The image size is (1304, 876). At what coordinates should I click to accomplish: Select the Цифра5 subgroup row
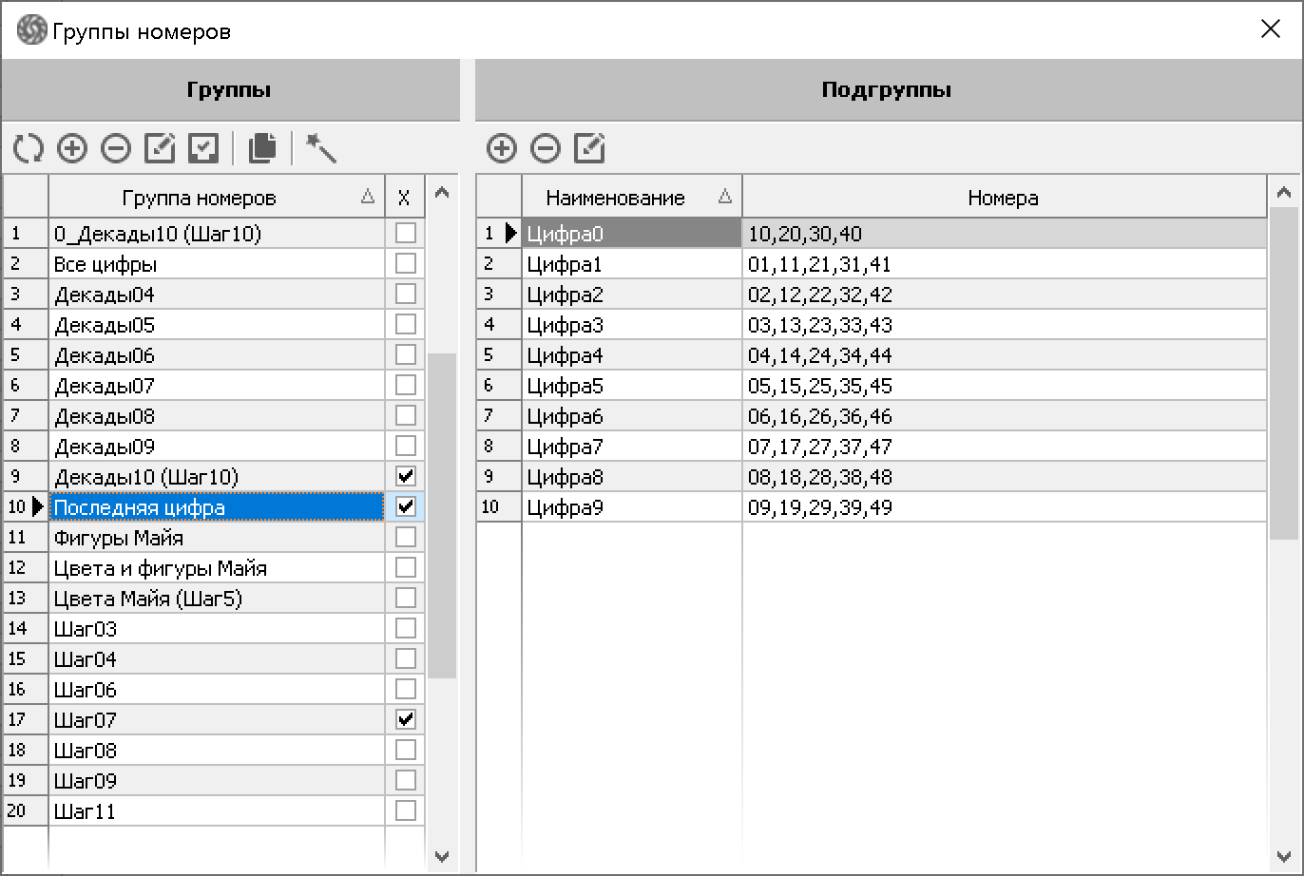click(631, 386)
